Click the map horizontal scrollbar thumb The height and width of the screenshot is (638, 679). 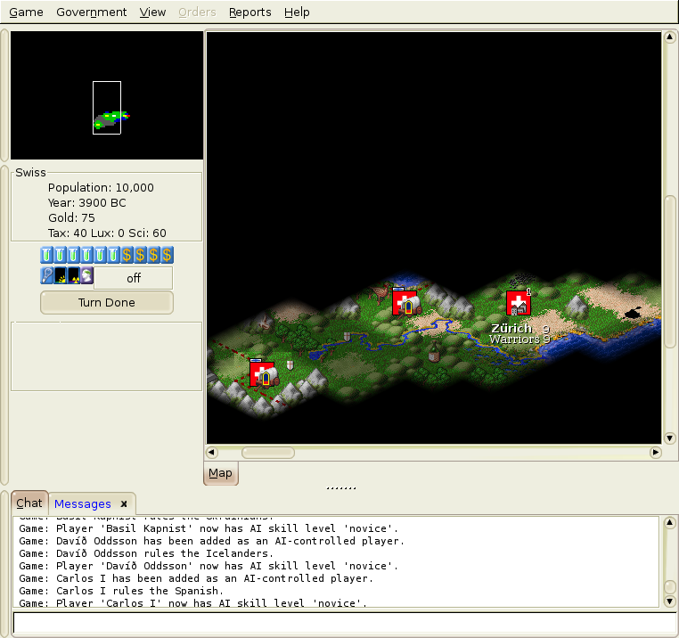click(x=268, y=452)
